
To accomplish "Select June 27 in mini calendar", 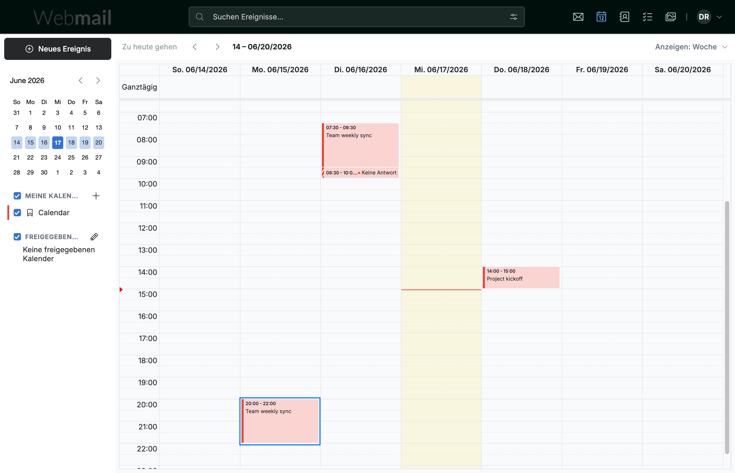I will pos(98,157).
